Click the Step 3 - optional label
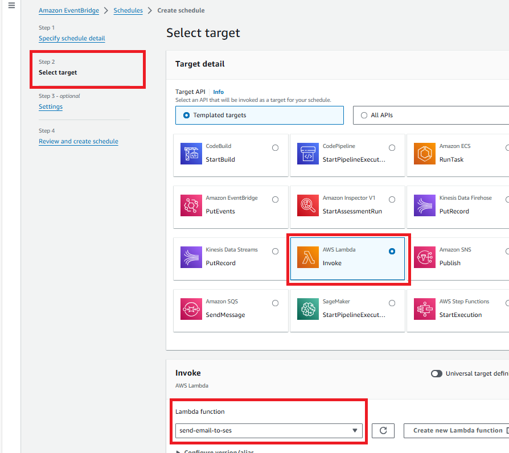This screenshot has width=509, height=453. [59, 96]
